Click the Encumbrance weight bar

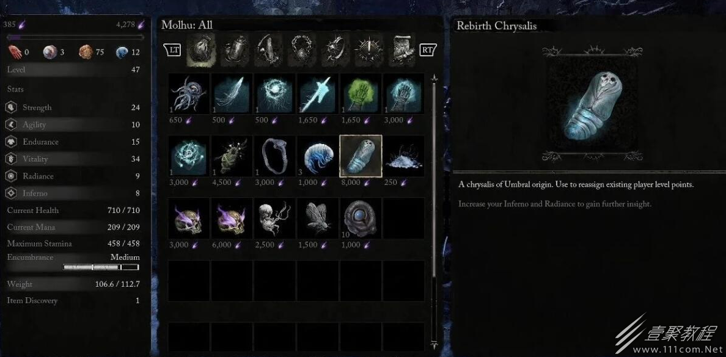[101, 267]
